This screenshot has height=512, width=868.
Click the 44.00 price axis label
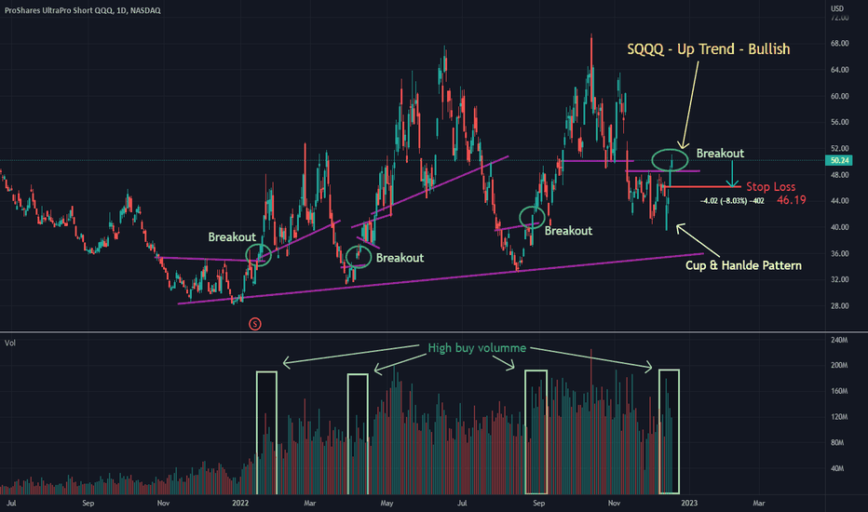coord(839,201)
